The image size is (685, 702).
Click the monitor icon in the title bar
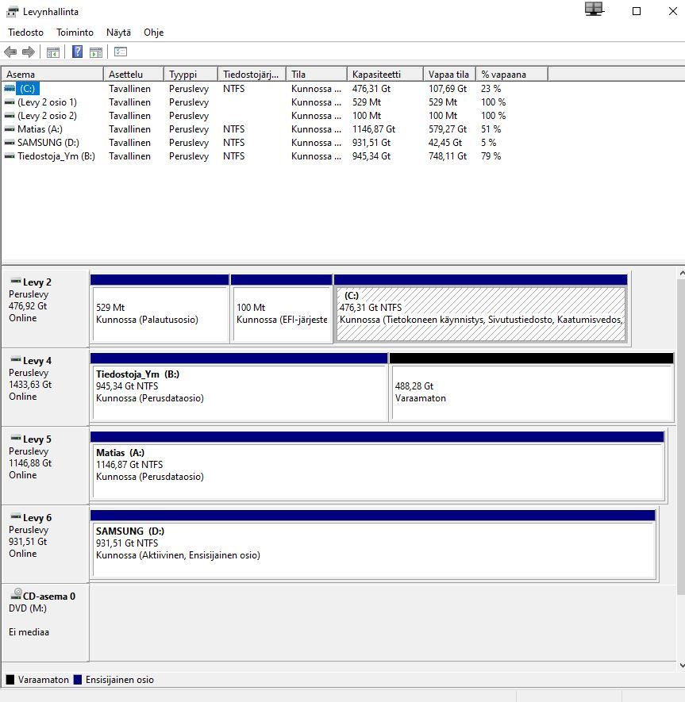click(594, 9)
